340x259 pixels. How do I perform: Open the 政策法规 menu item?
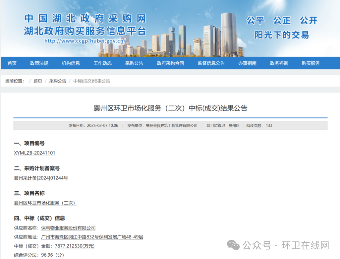pyautogui.click(x=39, y=63)
